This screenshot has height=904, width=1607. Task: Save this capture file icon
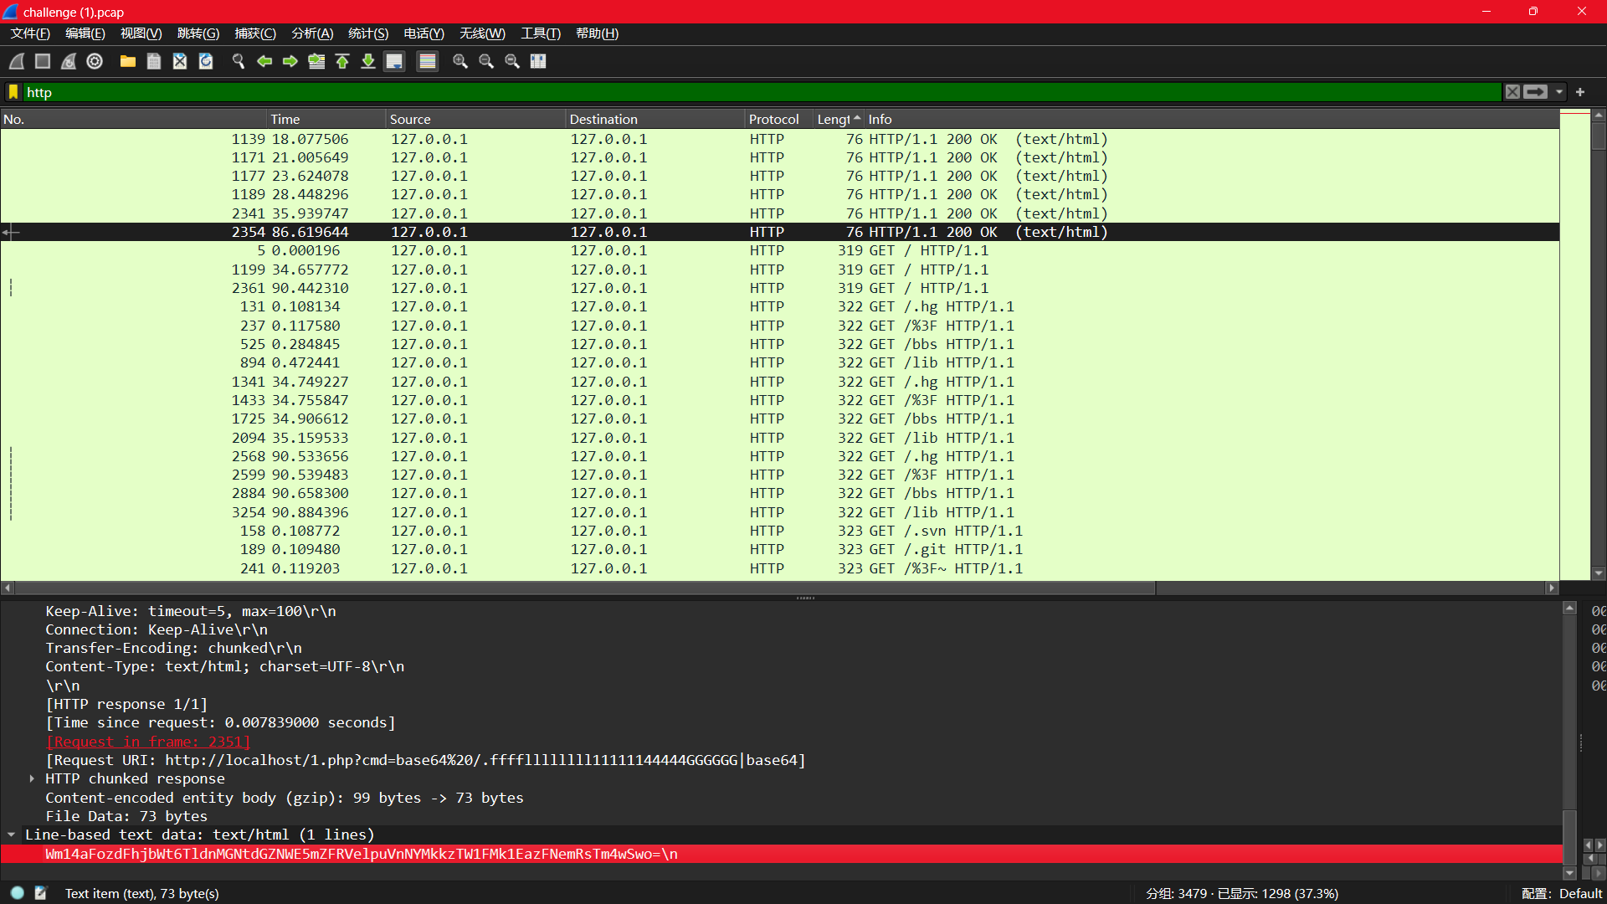click(154, 61)
